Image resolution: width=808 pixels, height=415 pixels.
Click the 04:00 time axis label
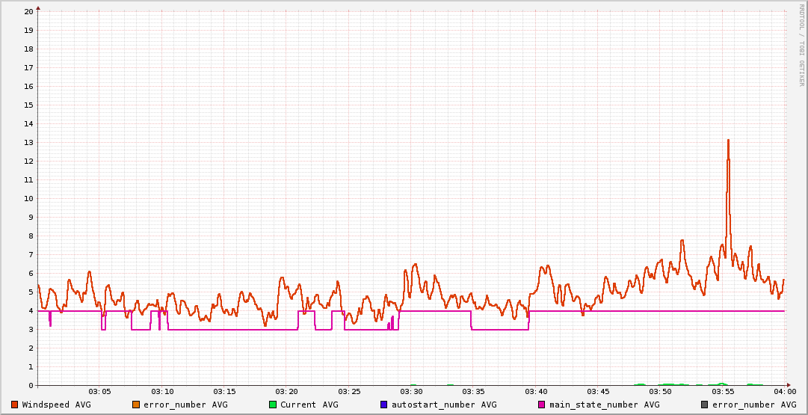pos(785,392)
